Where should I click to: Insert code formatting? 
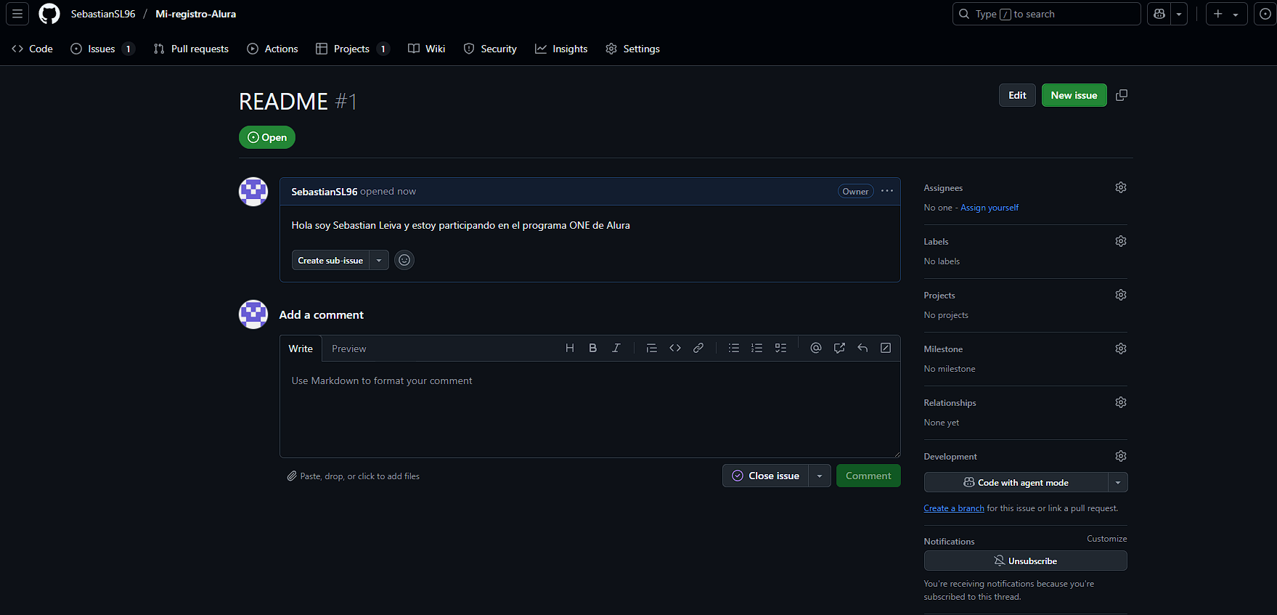click(675, 348)
